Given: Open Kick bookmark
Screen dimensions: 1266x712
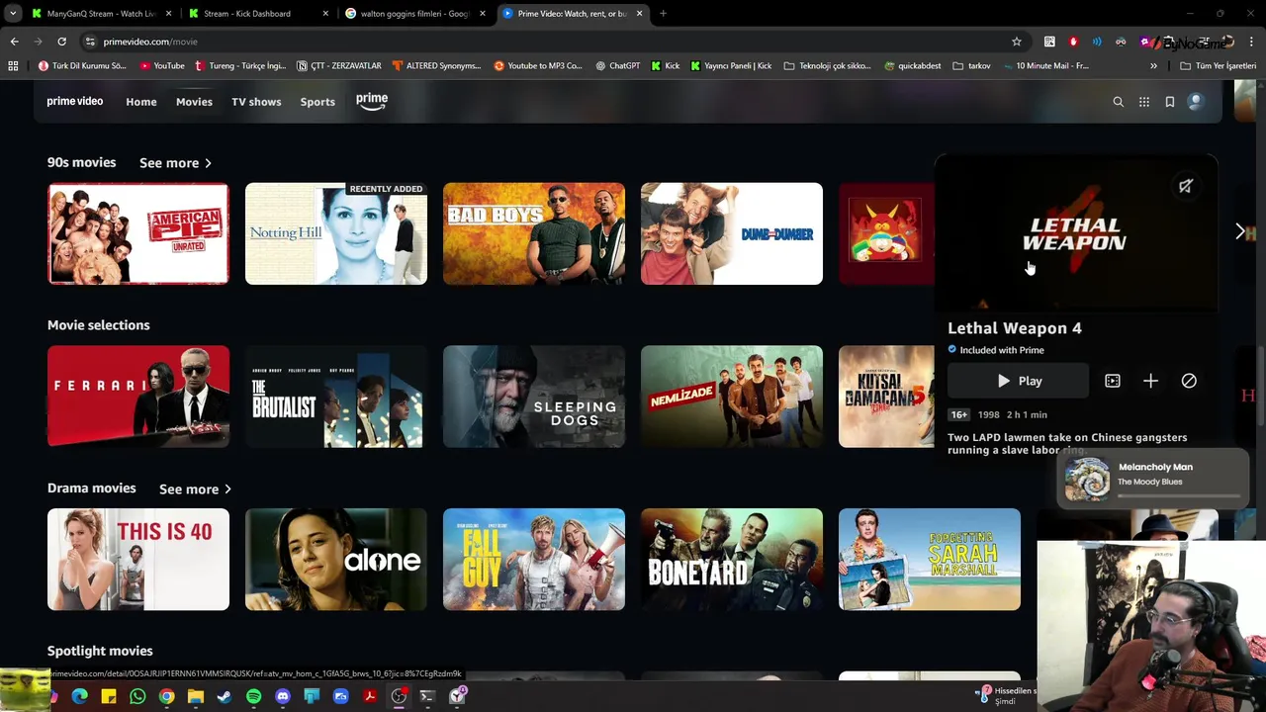Looking at the screenshot, I should [x=665, y=66].
